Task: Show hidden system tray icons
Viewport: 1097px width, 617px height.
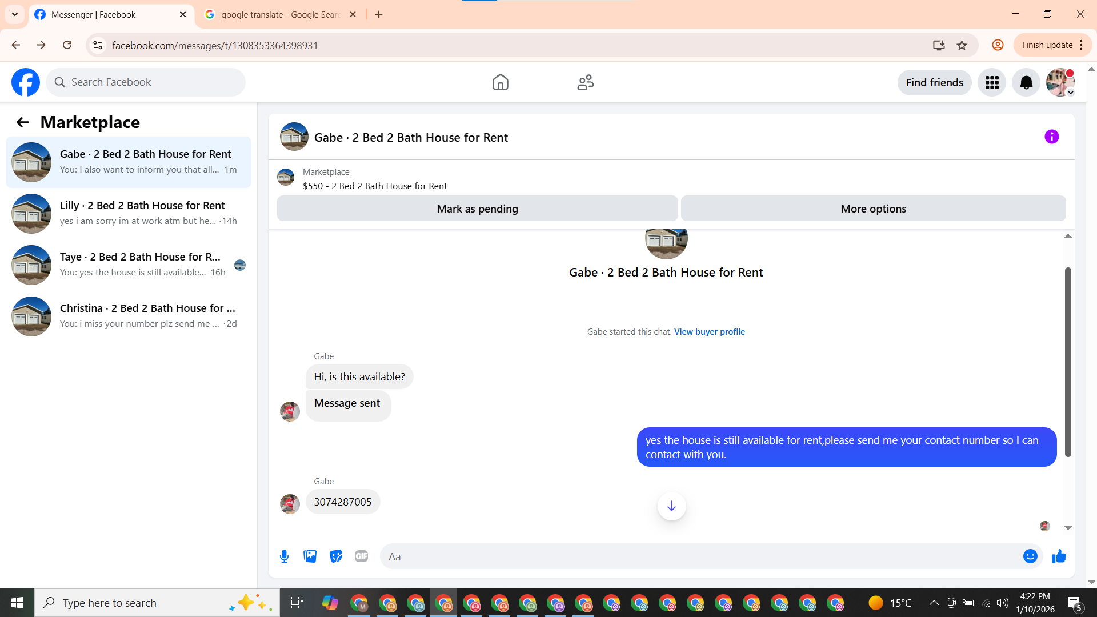Action: pos(934,603)
